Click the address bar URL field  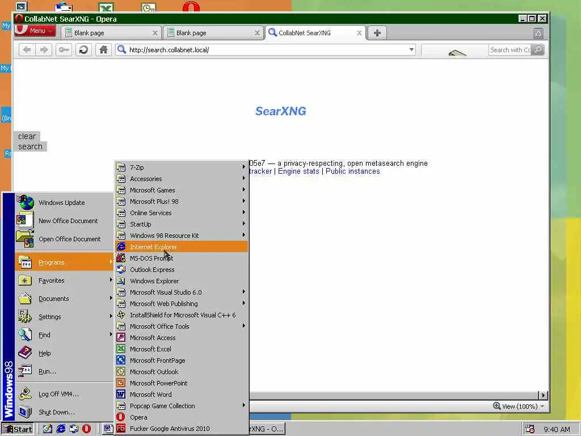tap(265, 50)
